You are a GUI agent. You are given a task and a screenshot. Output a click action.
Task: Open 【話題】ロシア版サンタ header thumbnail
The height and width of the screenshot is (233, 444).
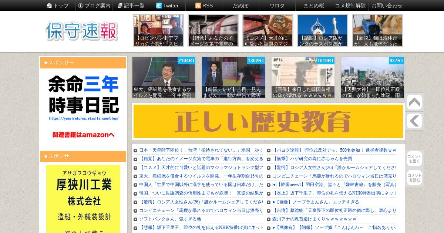click(x=323, y=31)
